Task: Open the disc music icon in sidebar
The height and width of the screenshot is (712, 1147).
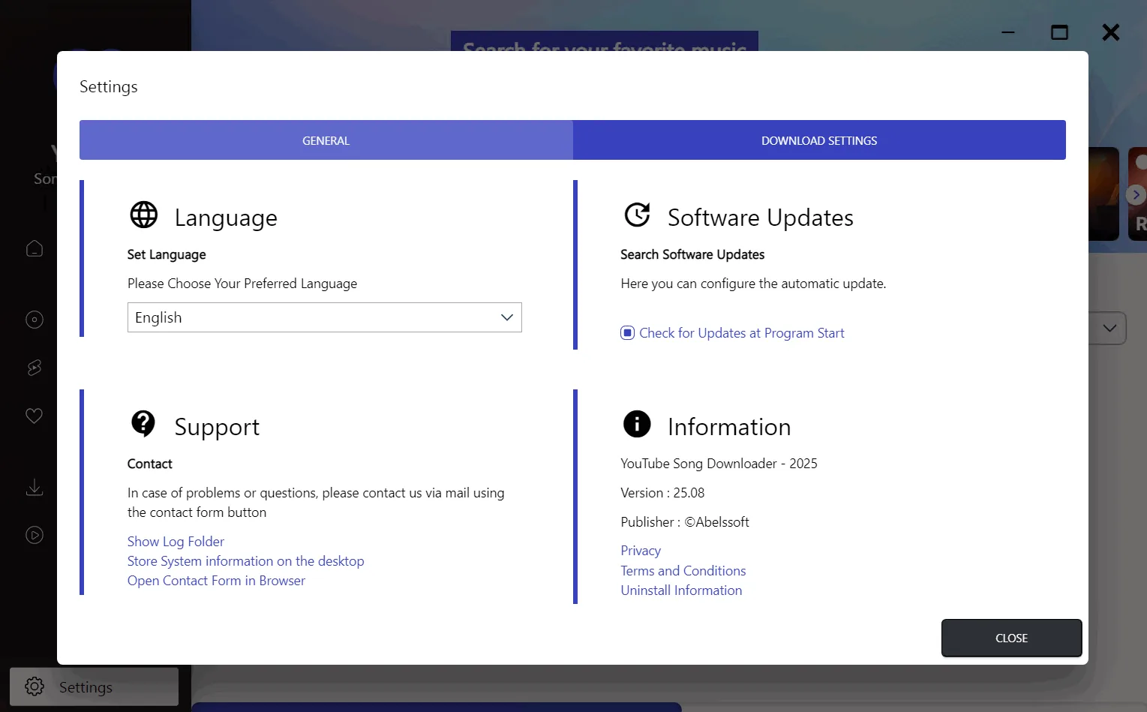Action: (35, 320)
